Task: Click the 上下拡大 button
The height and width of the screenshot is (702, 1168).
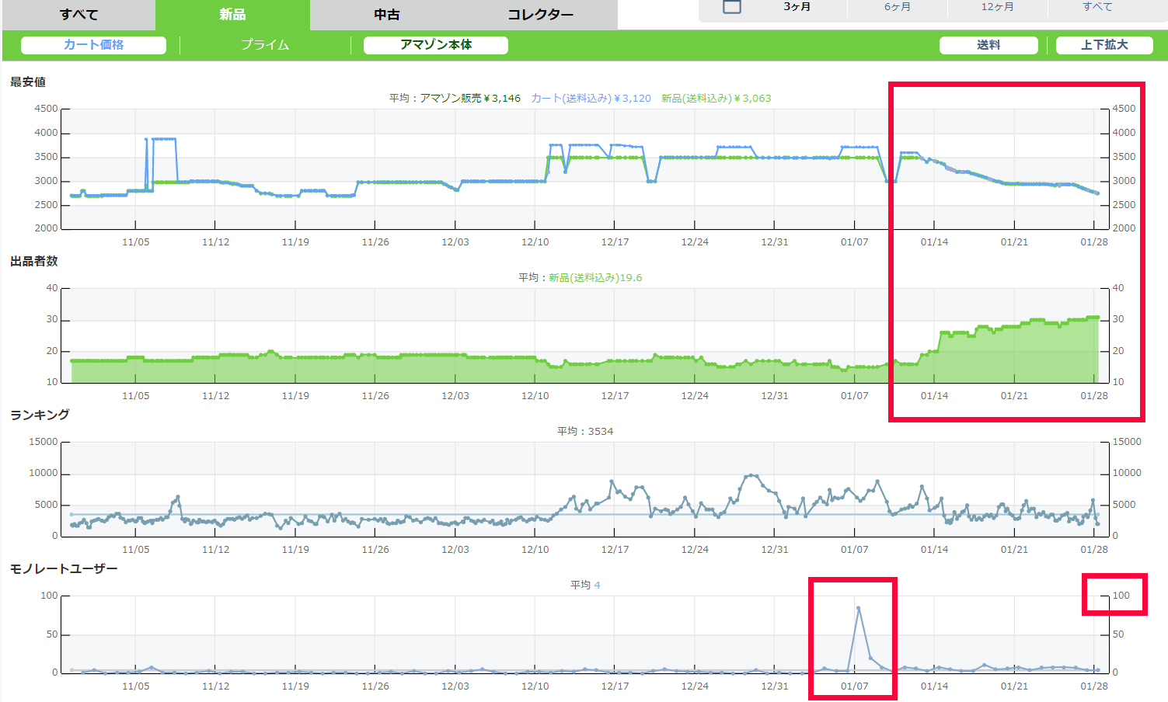Action: coord(1103,45)
